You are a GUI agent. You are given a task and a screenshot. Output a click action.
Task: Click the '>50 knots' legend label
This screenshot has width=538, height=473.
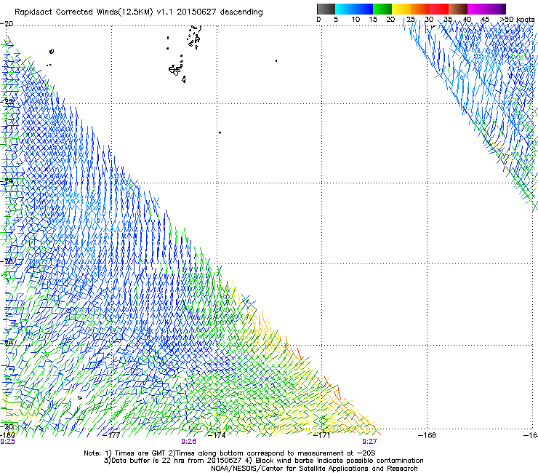point(517,20)
